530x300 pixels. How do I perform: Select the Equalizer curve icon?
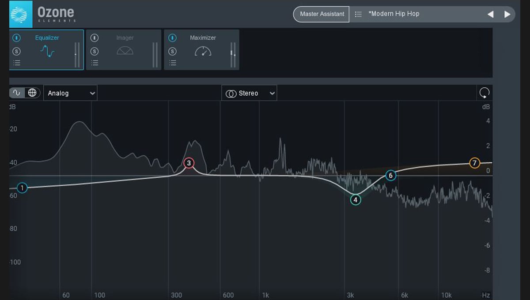[x=47, y=51]
